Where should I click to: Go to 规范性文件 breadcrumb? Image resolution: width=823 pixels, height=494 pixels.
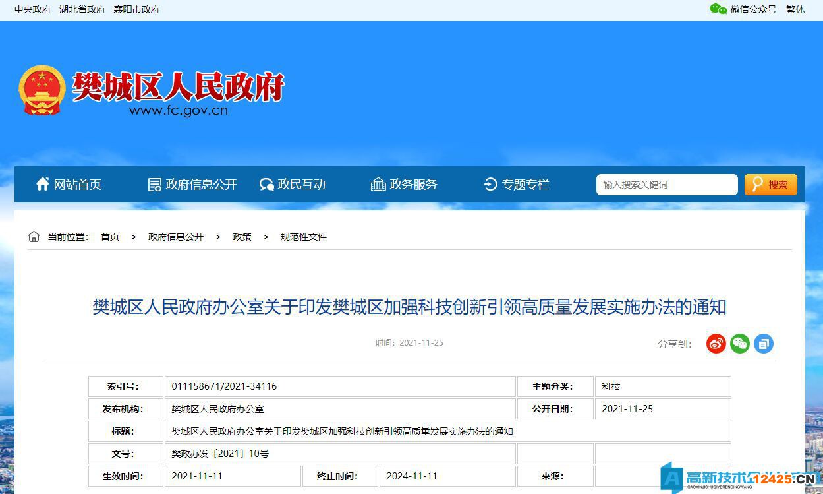303,237
